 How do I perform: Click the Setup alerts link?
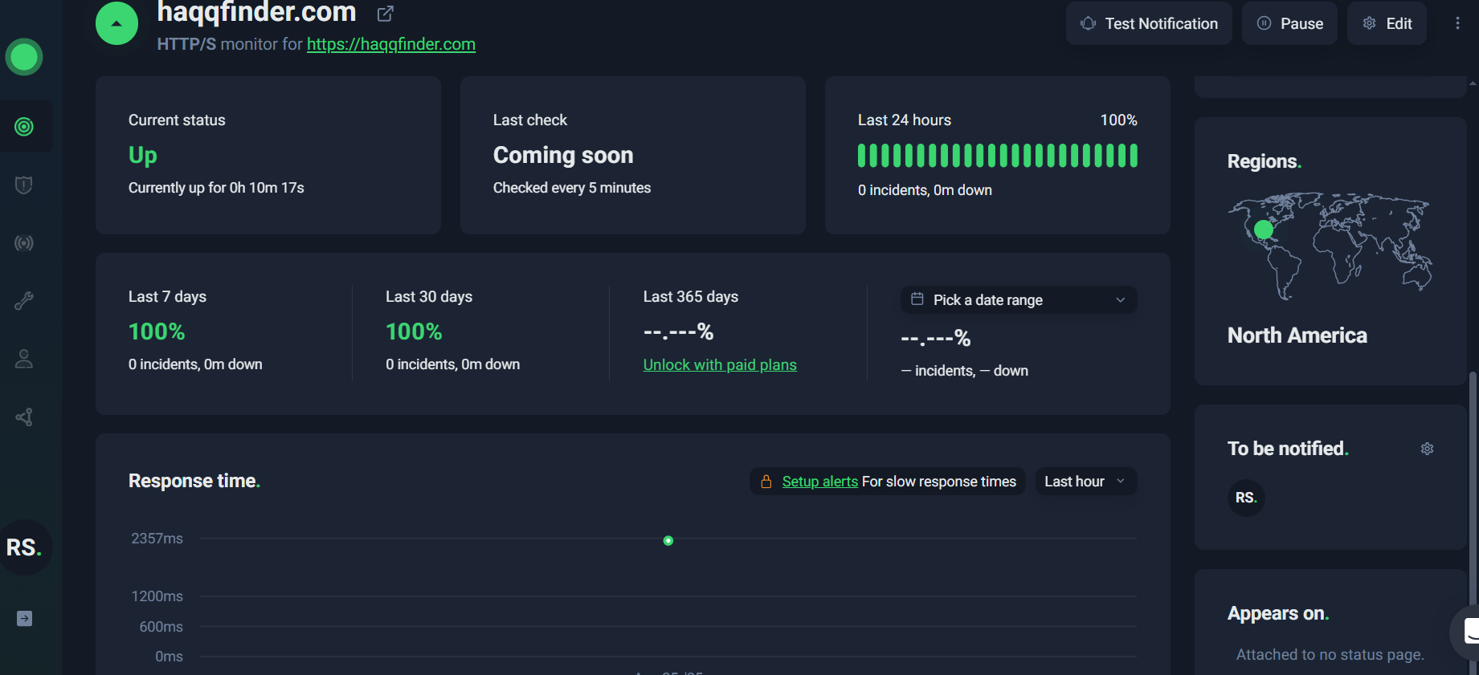pos(820,482)
